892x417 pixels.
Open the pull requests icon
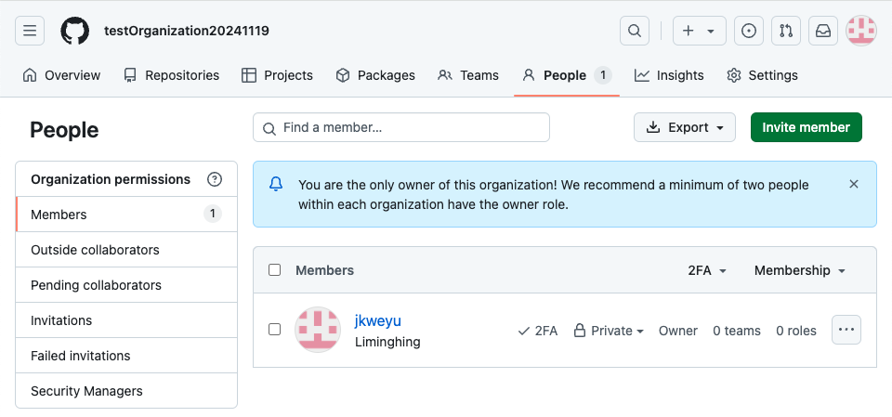786,31
